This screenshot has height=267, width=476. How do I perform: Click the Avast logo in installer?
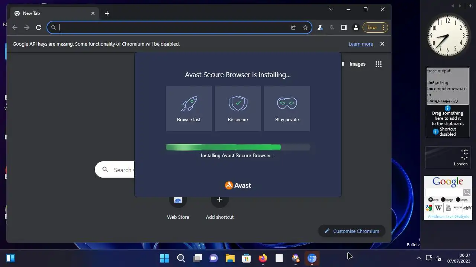[x=238, y=185]
